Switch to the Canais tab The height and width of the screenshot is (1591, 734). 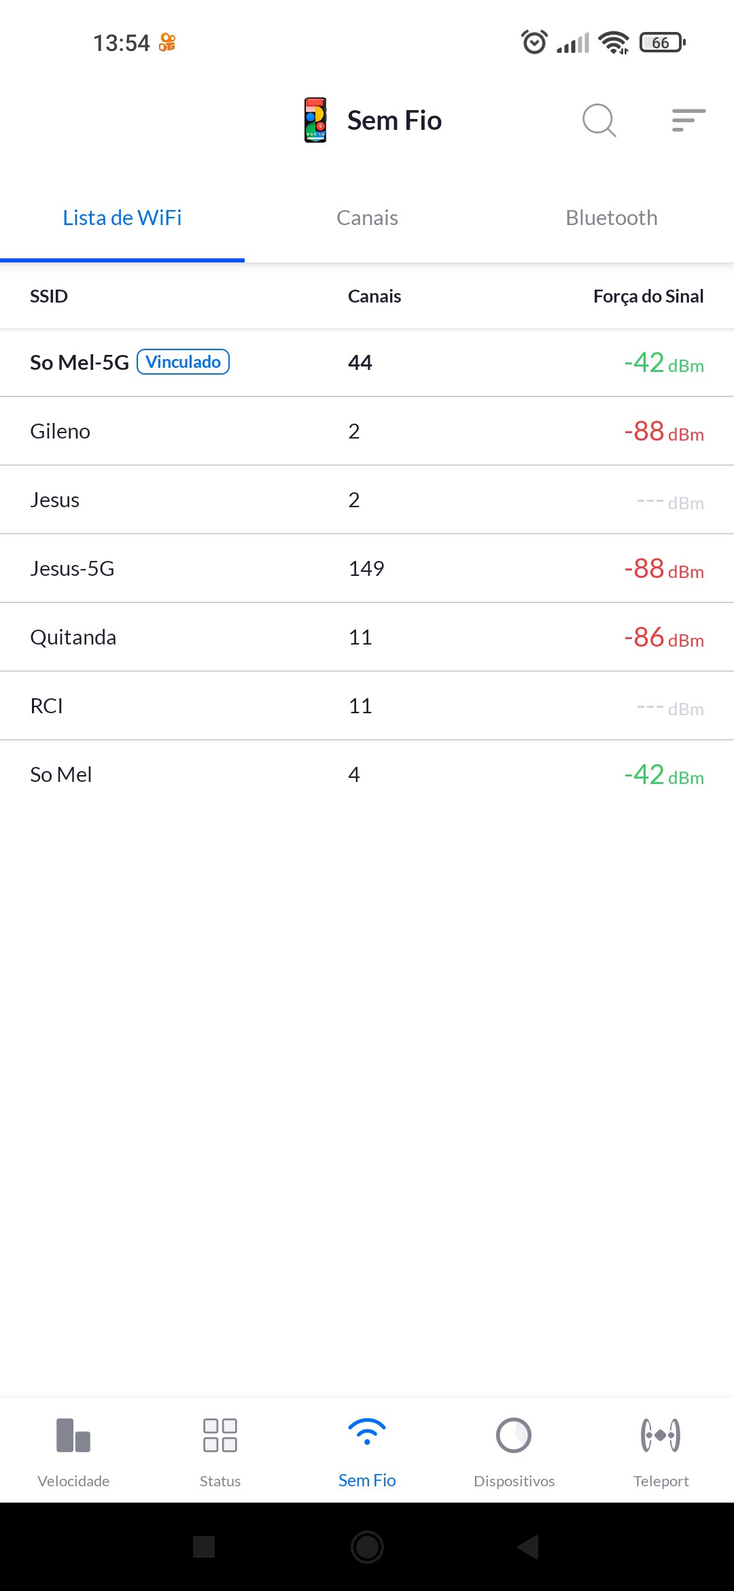tap(367, 218)
